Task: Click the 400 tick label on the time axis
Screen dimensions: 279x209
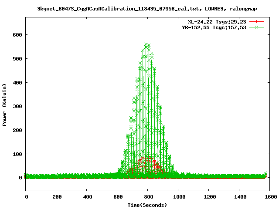Action: 88,197
